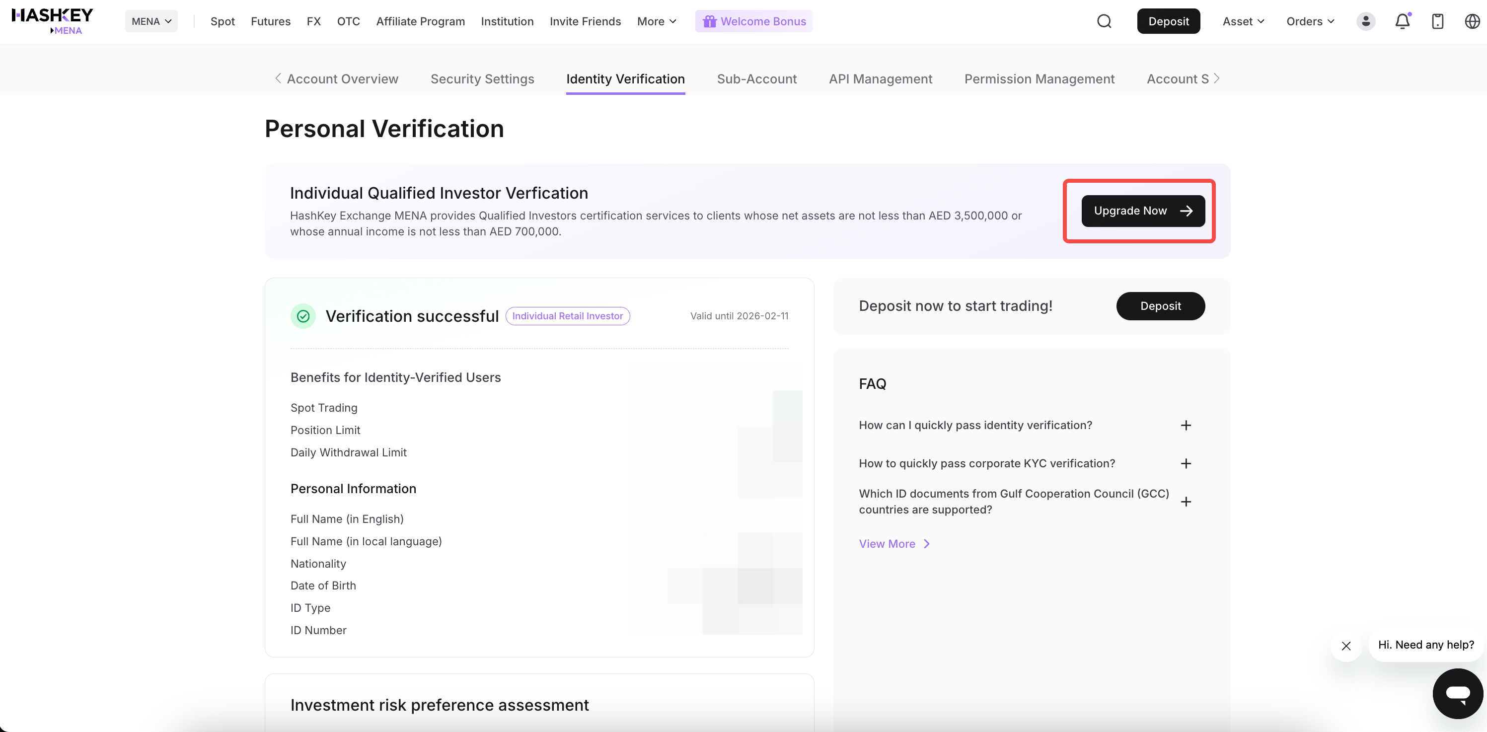Click the 'Valid until 2026-02-11' text
Viewport: 1487px width, 732px height.
[x=739, y=316]
